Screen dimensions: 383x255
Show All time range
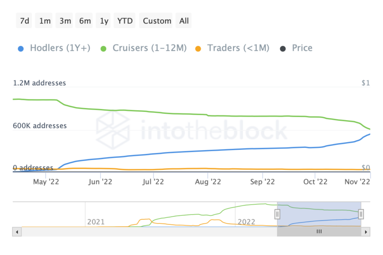[184, 21]
